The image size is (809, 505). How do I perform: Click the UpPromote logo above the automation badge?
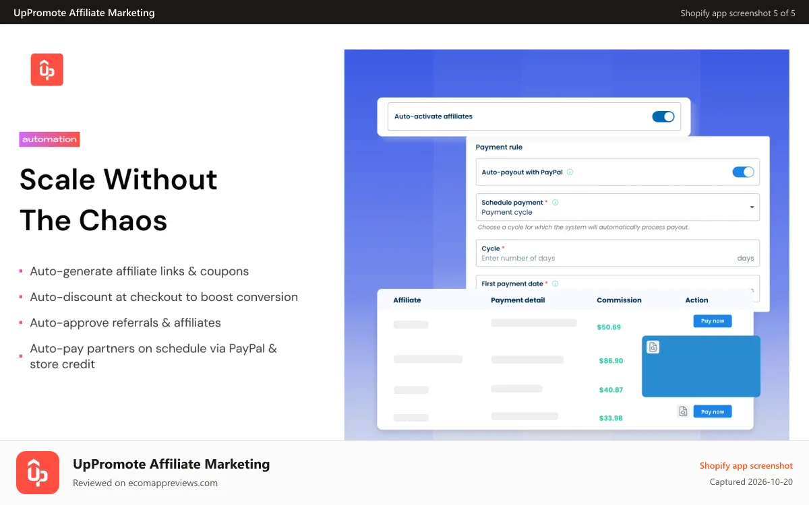[47, 69]
